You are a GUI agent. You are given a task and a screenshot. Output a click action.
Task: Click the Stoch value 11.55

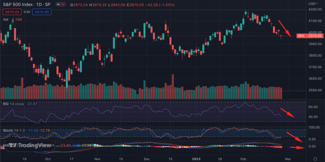tap(33, 131)
